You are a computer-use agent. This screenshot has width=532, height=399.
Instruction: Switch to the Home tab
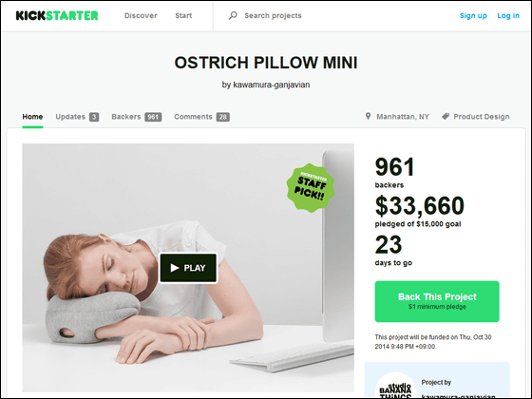[32, 117]
